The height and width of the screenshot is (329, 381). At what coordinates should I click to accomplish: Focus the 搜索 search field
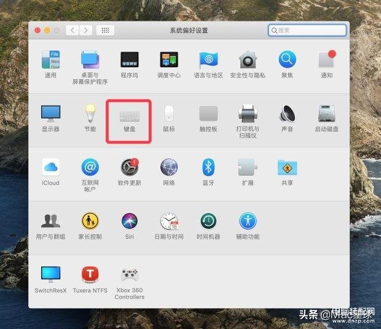pyautogui.click(x=307, y=30)
